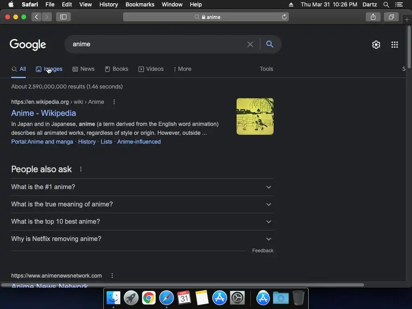Viewport: 412px width, 309px height.
Task: Reload the page with the refresh icon
Action: point(284,17)
